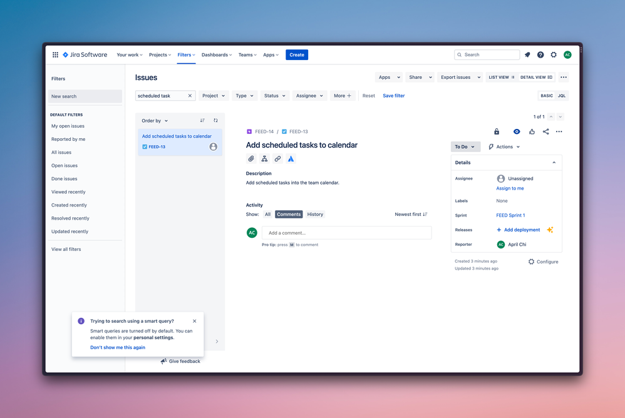Click the sparkle icon beside Add deployment

click(550, 230)
